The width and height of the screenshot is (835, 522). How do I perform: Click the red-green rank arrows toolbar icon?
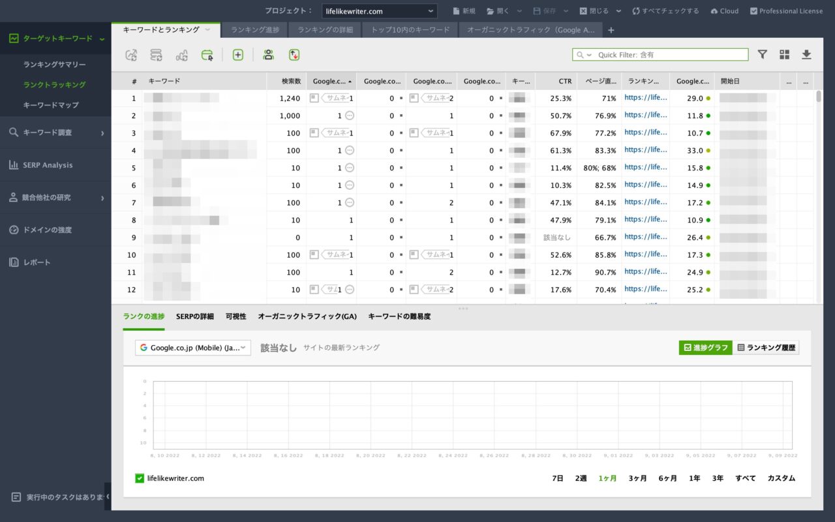294,55
